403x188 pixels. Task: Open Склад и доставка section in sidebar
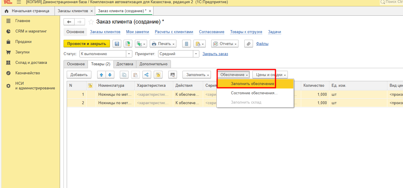(31, 63)
